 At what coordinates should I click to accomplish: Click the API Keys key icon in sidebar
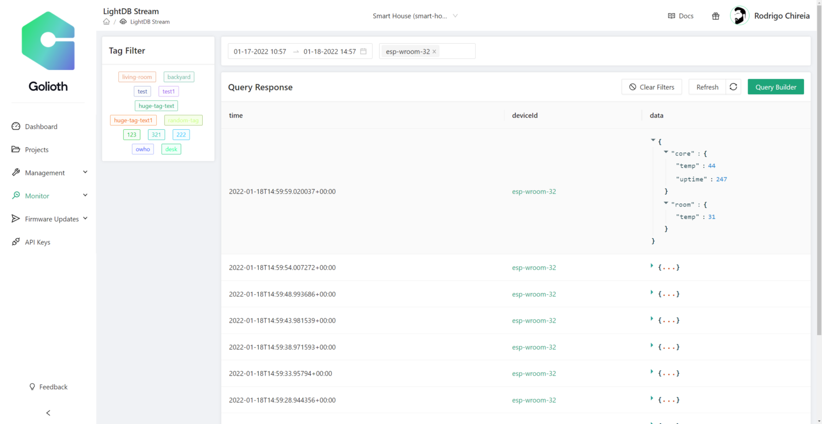(x=16, y=242)
